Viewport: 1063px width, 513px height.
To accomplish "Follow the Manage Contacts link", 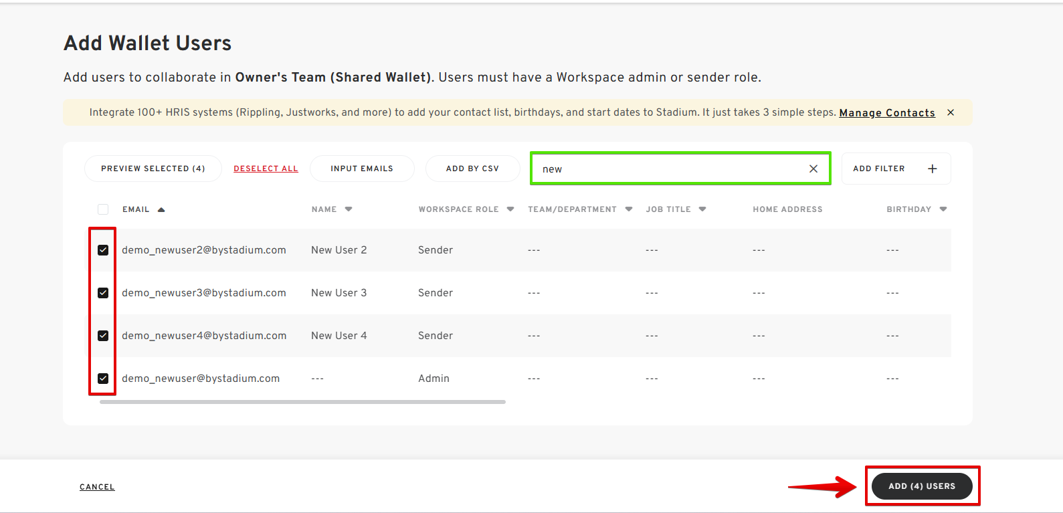I will click(x=886, y=113).
